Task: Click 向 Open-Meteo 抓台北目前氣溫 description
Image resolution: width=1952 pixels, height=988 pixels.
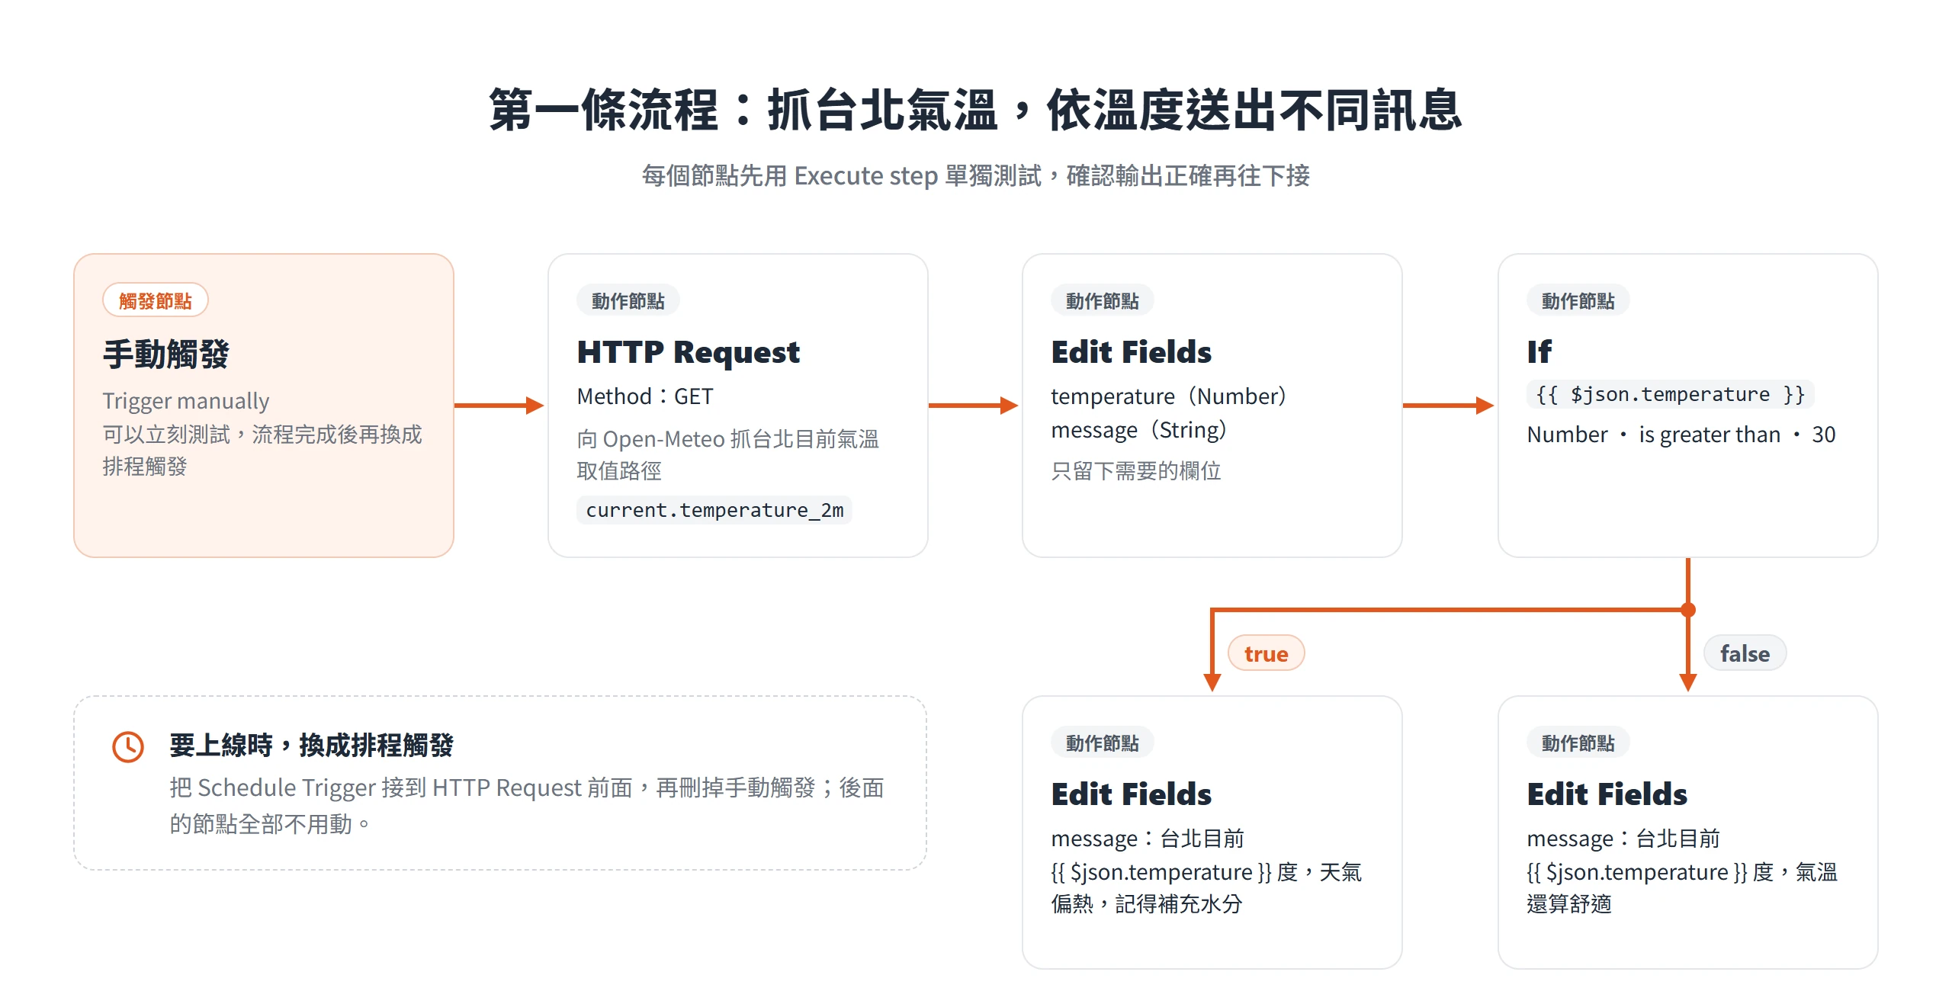Action: click(728, 439)
